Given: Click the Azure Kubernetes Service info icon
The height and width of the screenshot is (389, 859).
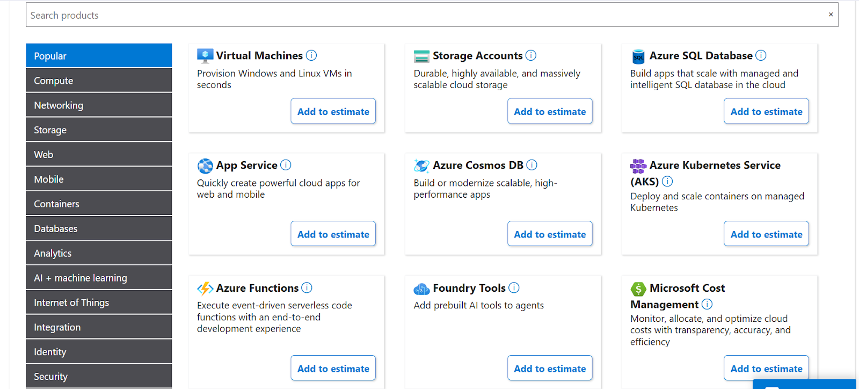Looking at the screenshot, I should tap(667, 181).
